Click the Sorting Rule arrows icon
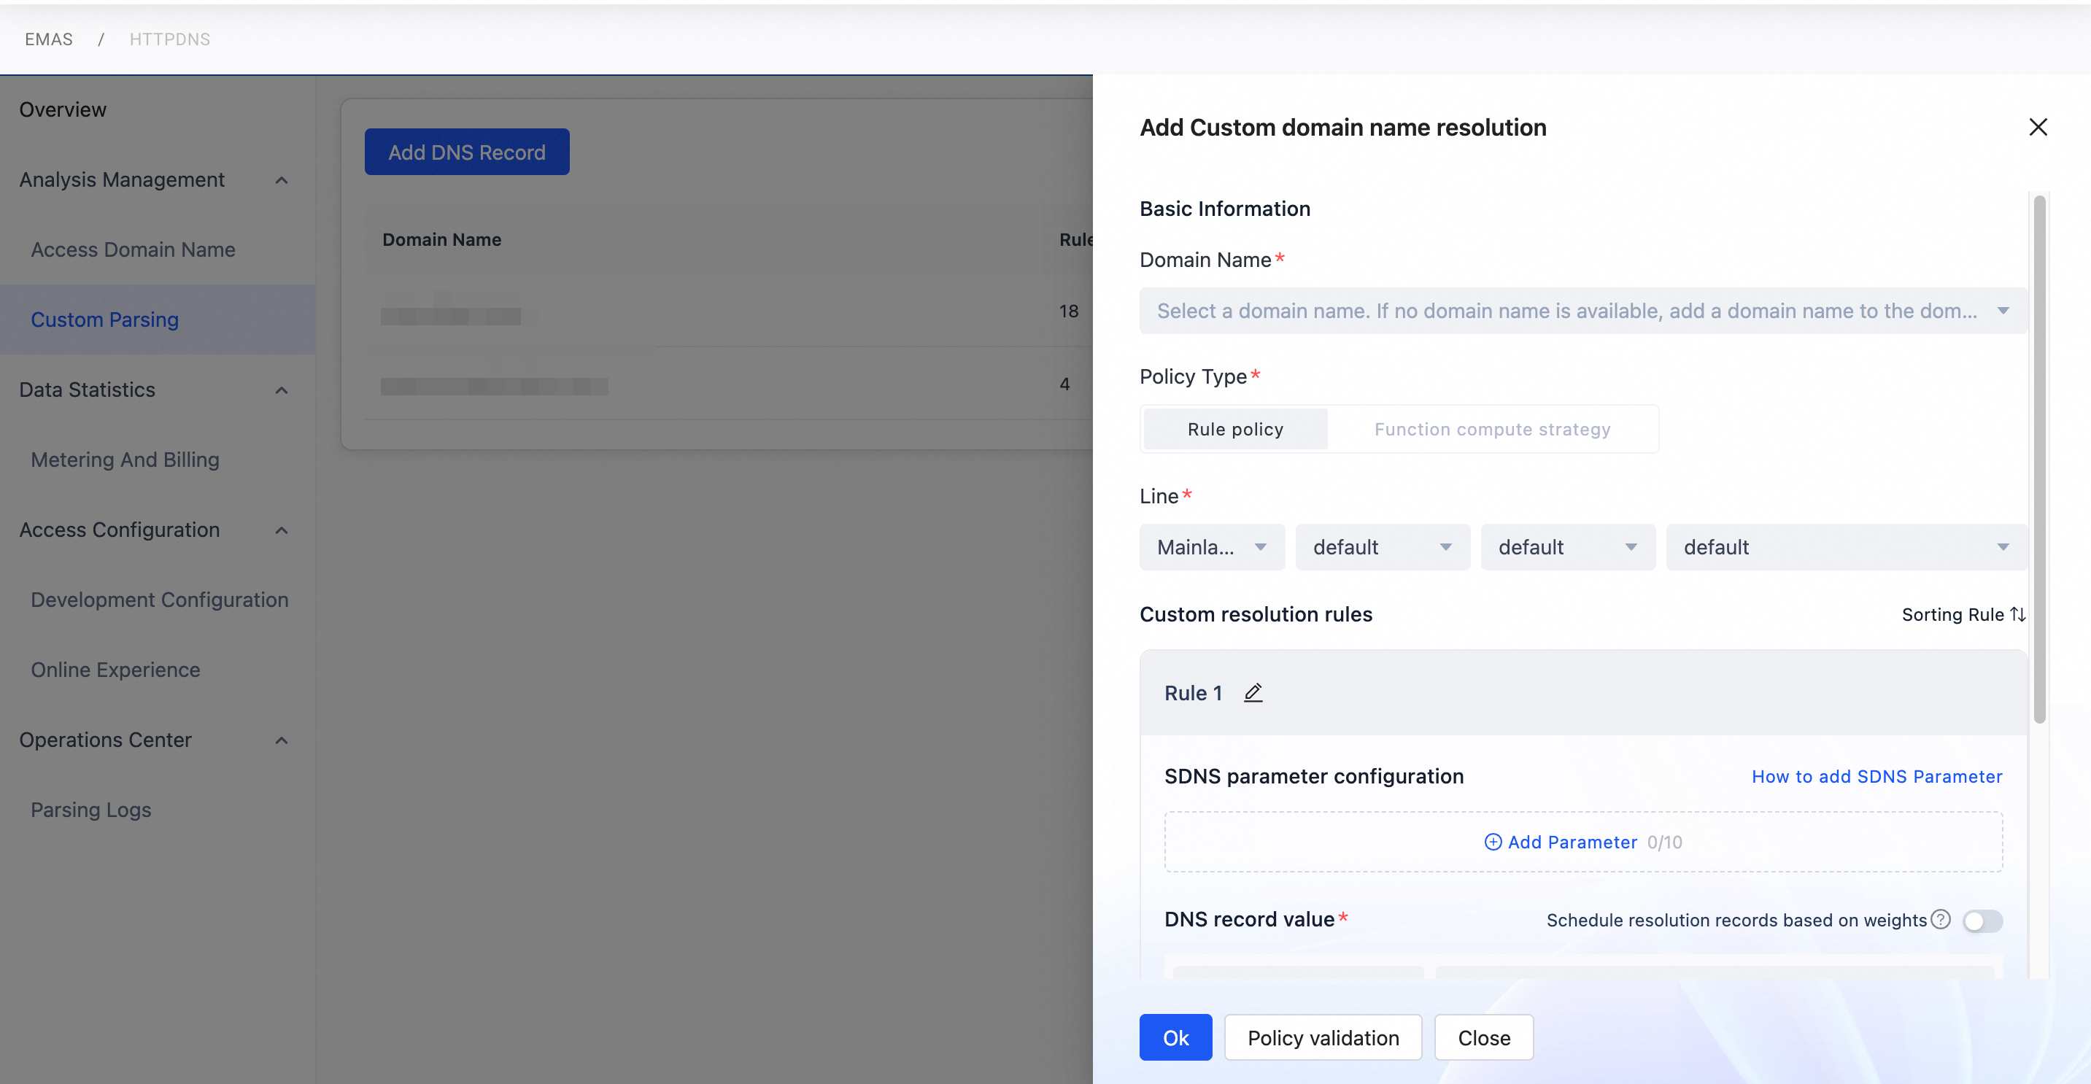 (x=2017, y=614)
